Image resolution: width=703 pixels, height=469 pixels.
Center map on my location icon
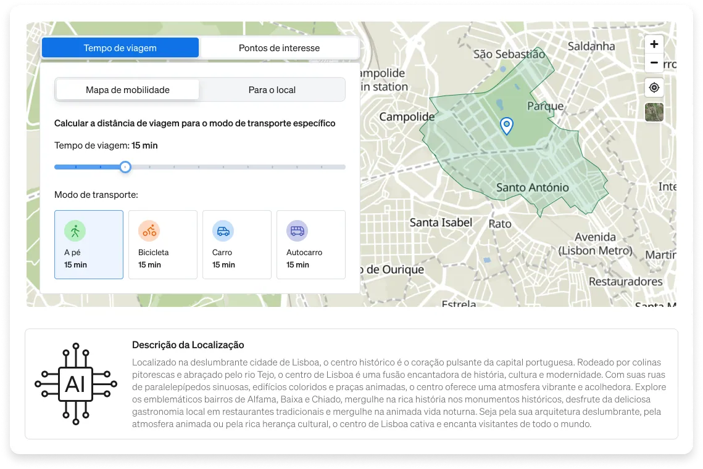[654, 88]
